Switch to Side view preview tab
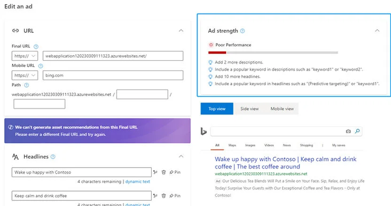The height and width of the screenshot is (206, 391). (x=250, y=109)
